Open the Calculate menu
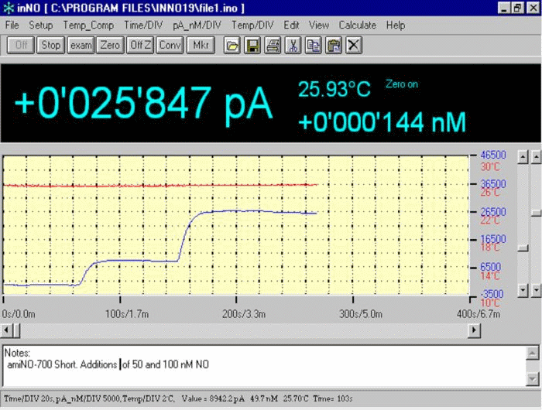Screen dimensions: 542x410 click(x=358, y=26)
